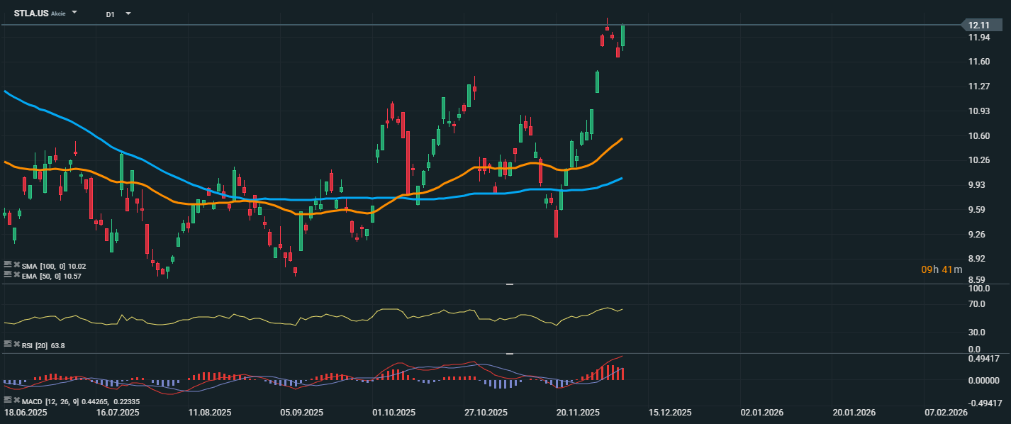Open settings icon for RSI indicator
This screenshot has height=424, width=1011.
click(x=8, y=345)
